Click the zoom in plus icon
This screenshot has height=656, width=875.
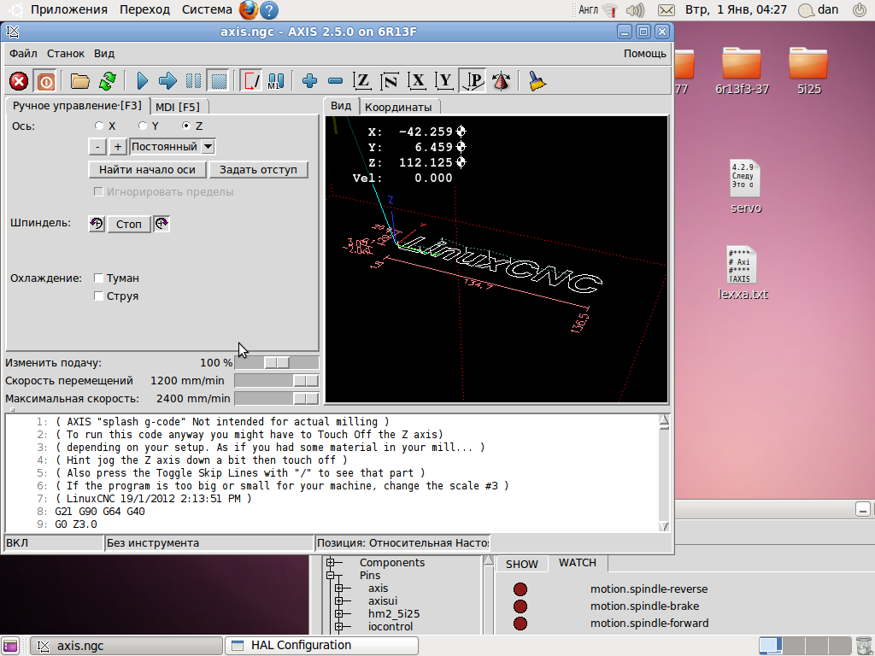pyautogui.click(x=309, y=81)
